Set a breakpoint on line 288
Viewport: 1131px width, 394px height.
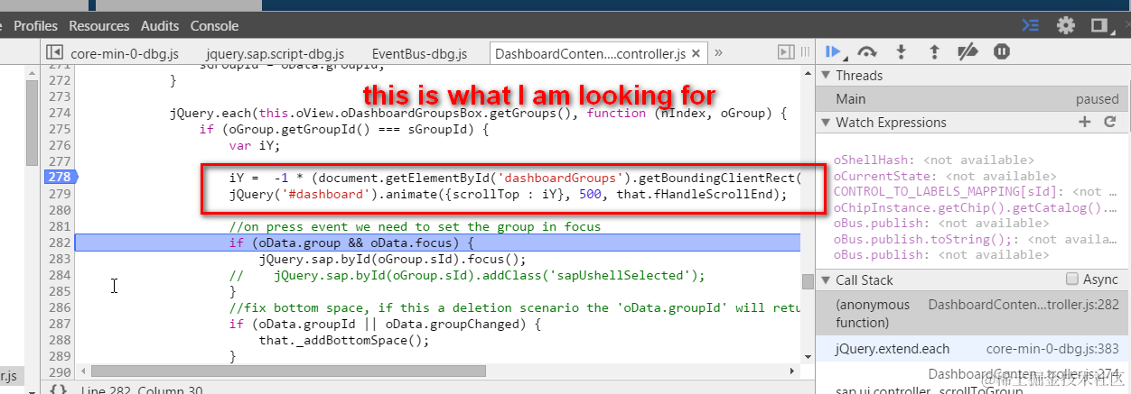click(x=60, y=340)
